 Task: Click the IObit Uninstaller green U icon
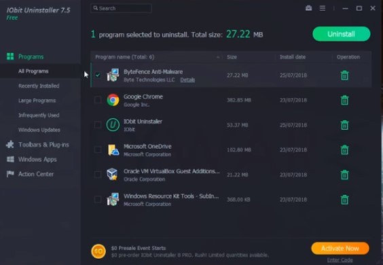pyautogui.click(x=113, y=125)
